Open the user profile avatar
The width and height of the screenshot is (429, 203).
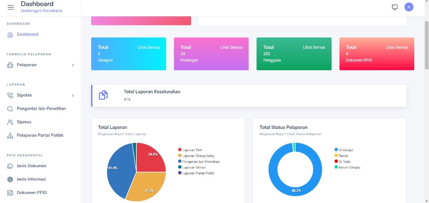tap(409, 7)
